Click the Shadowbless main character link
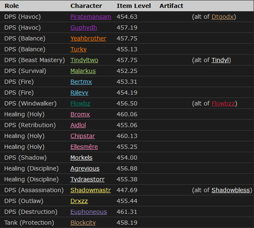 (x=230, y=190)
